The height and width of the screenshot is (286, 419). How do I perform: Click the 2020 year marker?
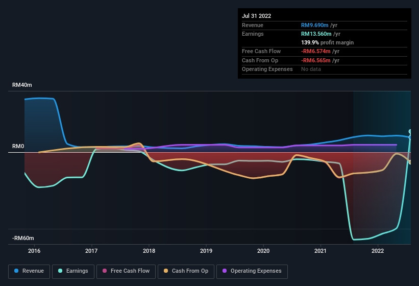[263, 251]
